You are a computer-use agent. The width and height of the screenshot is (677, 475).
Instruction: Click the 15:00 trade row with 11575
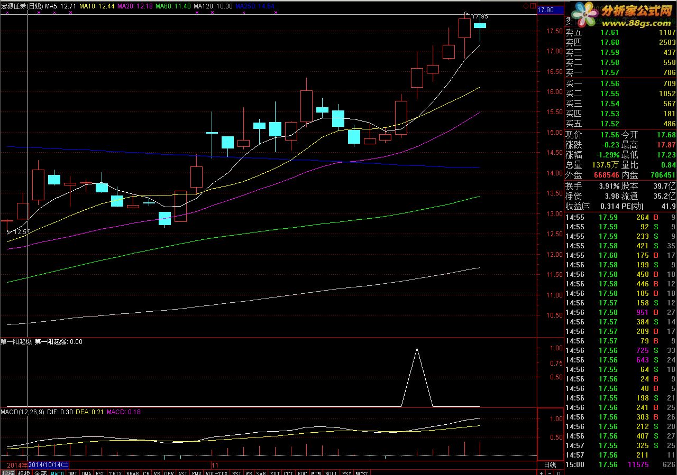pyautogui.click(x=621, y=464)
